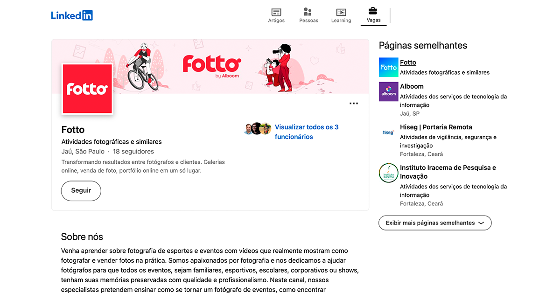The width and height of the screenshot is (560, 293).
Task: Click the red Fotto company logo
Action: coord(87,89)
